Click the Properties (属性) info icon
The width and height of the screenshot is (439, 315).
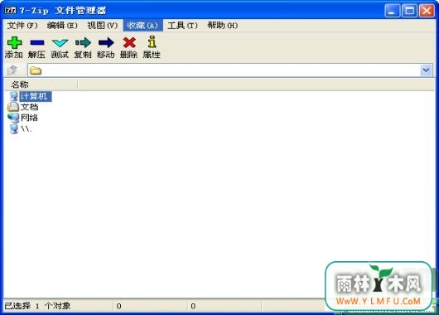[x=152, y=41]
